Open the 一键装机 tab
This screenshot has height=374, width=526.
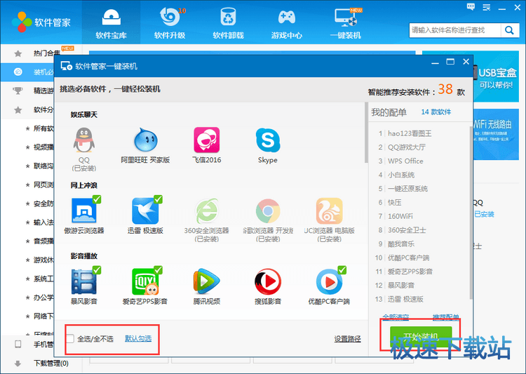(x=346, y=23)
